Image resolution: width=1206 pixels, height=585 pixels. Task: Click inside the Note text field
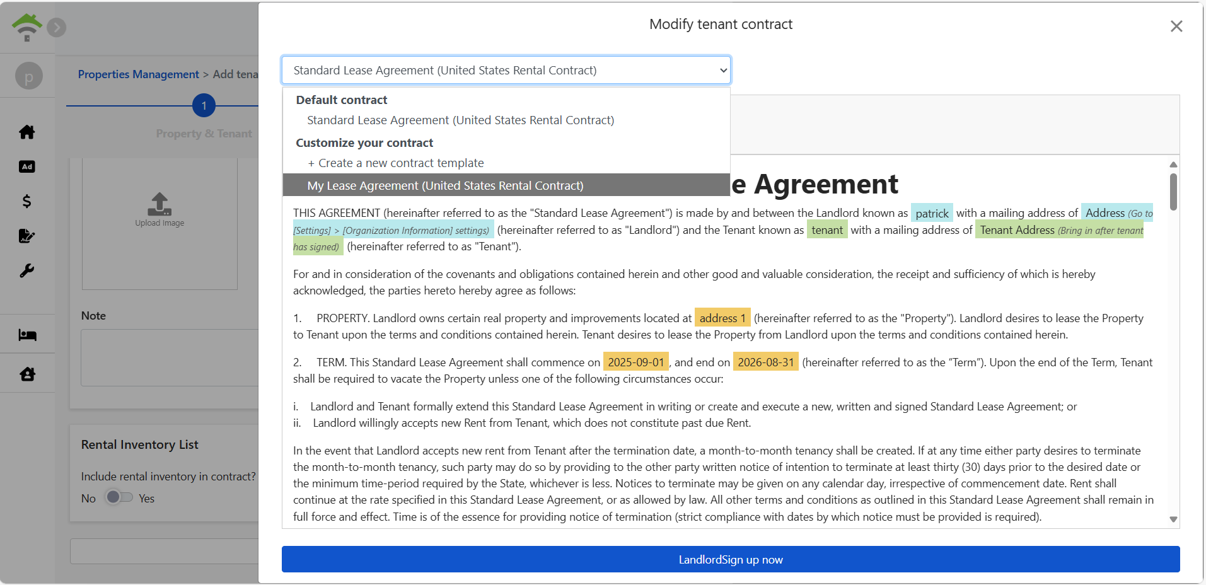click(170, 357)
